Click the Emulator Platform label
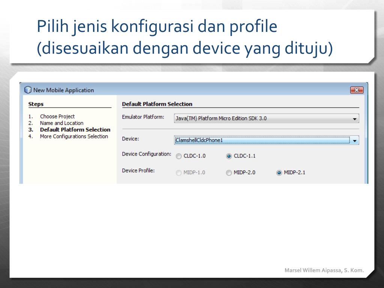 [143, 117]
